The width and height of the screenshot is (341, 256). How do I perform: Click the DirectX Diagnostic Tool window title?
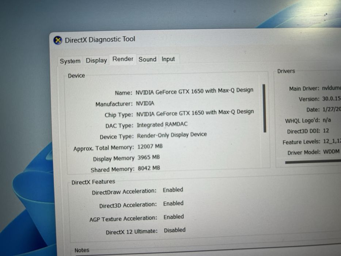[100, 39]
